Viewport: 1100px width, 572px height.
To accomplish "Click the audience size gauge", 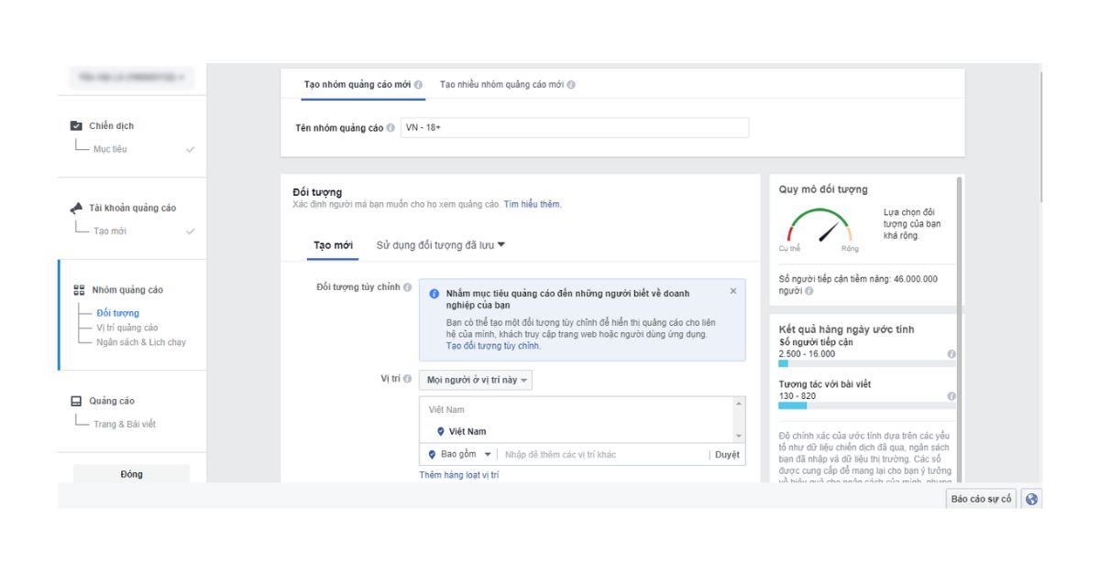I will (x=819, y=227).
